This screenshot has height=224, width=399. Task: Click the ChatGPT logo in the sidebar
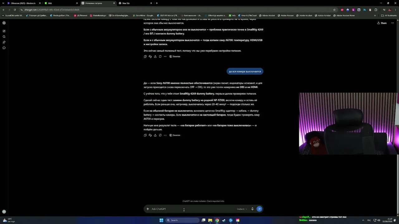[x=4, y=23]
